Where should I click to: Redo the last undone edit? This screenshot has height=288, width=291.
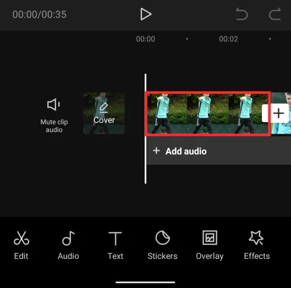(275, 14)
